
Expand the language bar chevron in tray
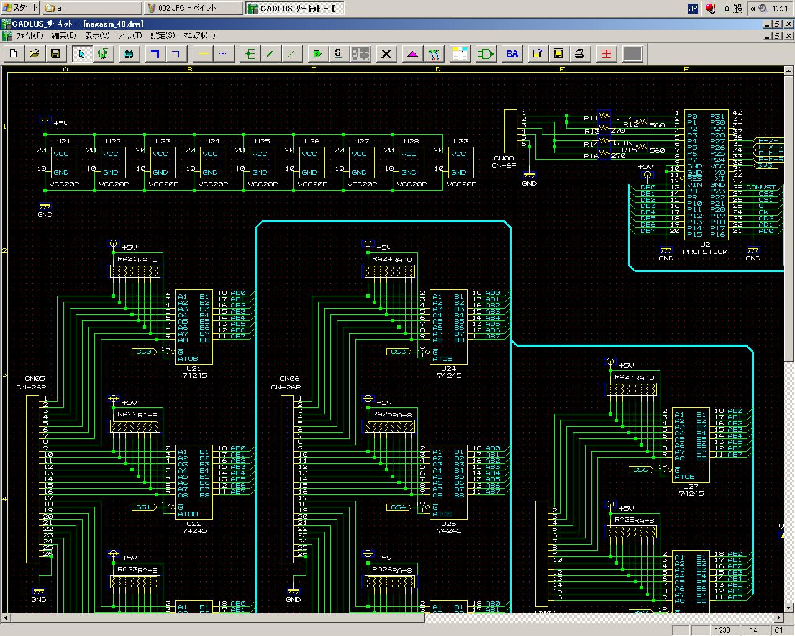tap(753, 8)
